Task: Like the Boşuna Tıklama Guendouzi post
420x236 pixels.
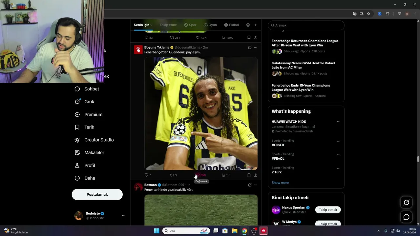Action: 200,175
